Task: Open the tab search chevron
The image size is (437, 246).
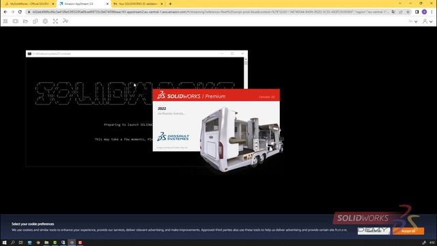Action: pyautogui.click(x=400, y=3)
